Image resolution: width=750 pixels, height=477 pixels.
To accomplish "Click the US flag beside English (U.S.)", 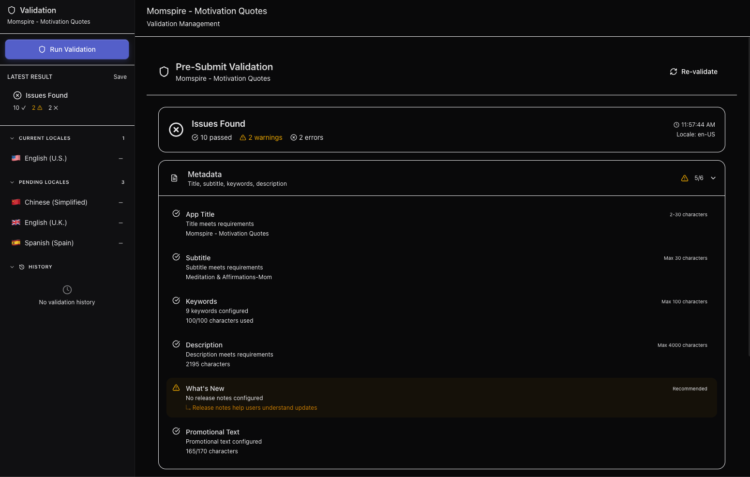I will 16,158.
